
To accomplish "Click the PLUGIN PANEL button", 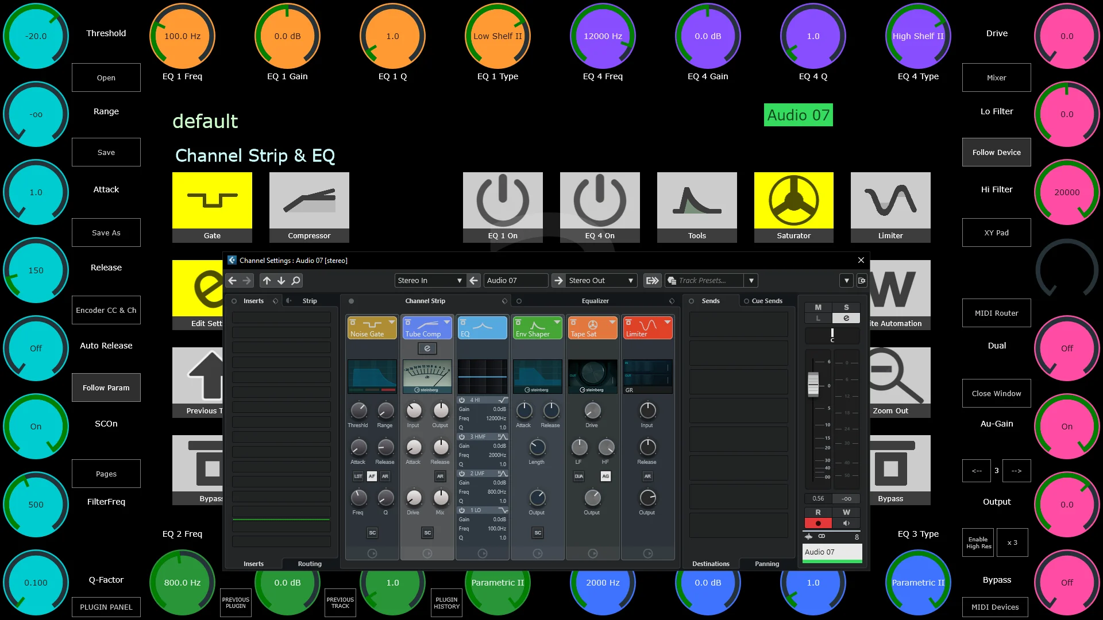I will click(x=106, y=607).
